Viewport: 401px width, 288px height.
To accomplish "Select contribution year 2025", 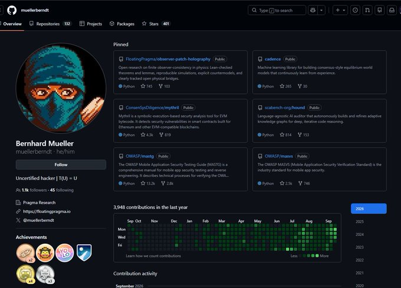I will click(x=369, y=221).
